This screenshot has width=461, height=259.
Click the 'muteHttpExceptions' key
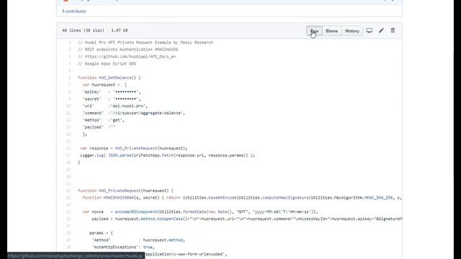(115, 247)
